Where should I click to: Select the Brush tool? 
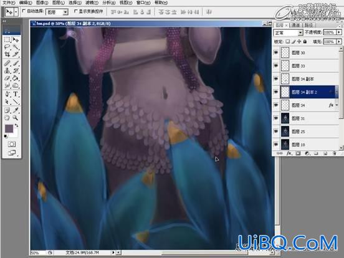16,64
